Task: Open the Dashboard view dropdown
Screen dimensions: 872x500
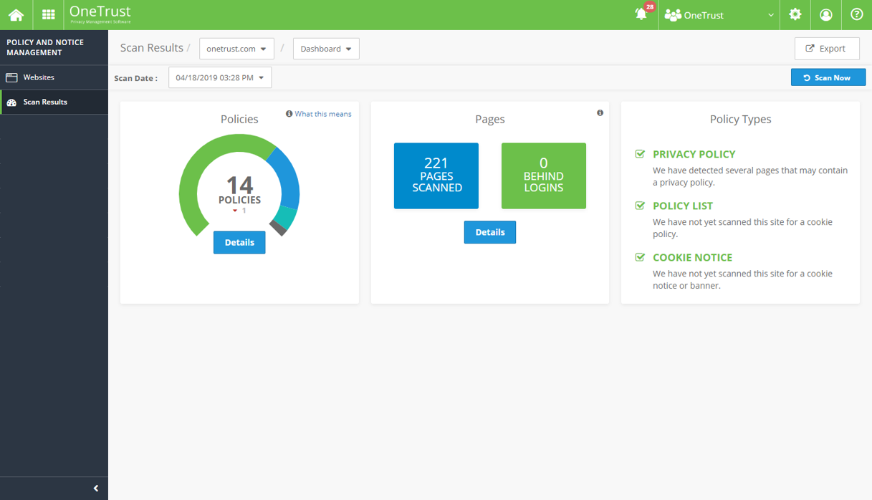Action: point(326,49)
